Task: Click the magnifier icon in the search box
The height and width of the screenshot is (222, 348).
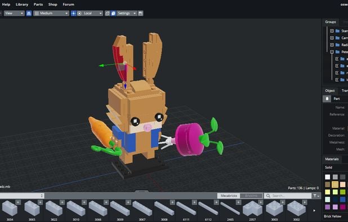Action: (x=268, y=196)
